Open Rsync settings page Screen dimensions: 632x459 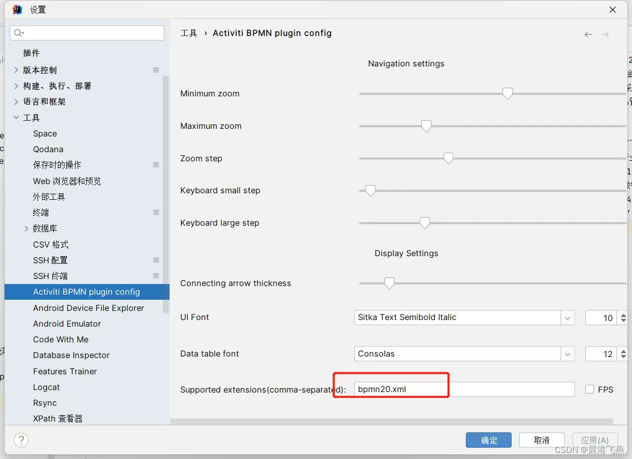[x=45, y=403]
